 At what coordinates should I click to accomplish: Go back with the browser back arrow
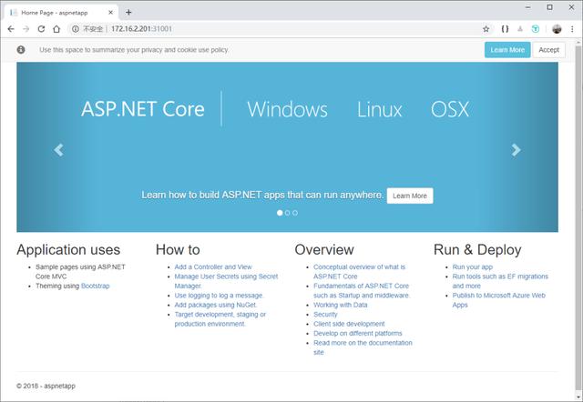click(x=11, y=29)
